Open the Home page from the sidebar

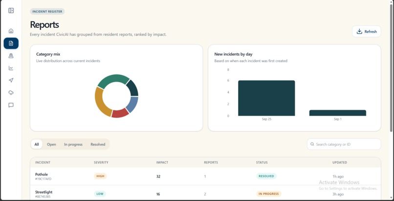pyautogui.click(x=11, y=31)
